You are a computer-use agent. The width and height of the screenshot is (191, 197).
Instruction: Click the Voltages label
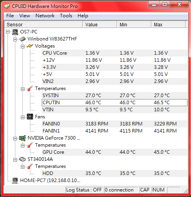pos(45,46)
